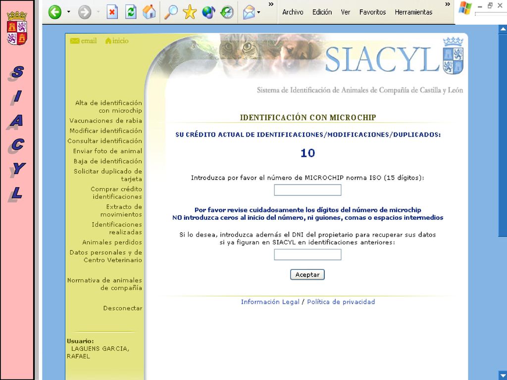Open Favorites star icon
The image size is (507, 380).
190,12
